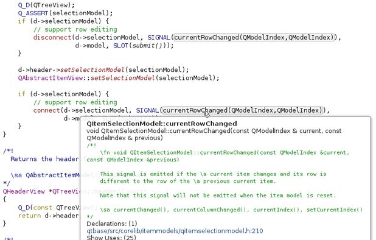Click the second 'if (d->selectionModel)' statement
This screenshot has height=240, width=376.
tap(63, 94)
